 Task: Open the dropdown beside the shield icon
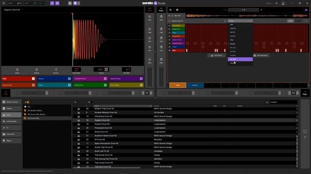[79, 3]
